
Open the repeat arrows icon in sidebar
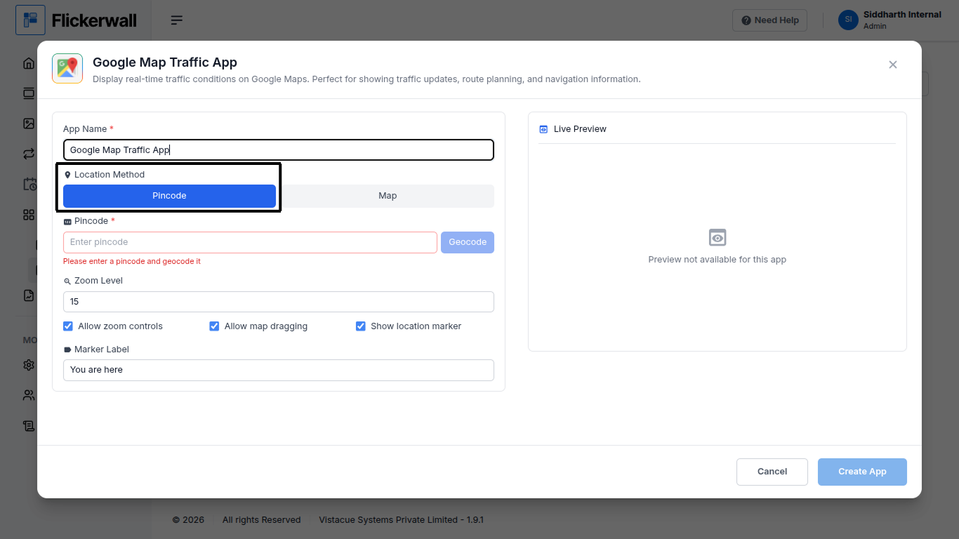pyautogui.click(x=29, y=154)
